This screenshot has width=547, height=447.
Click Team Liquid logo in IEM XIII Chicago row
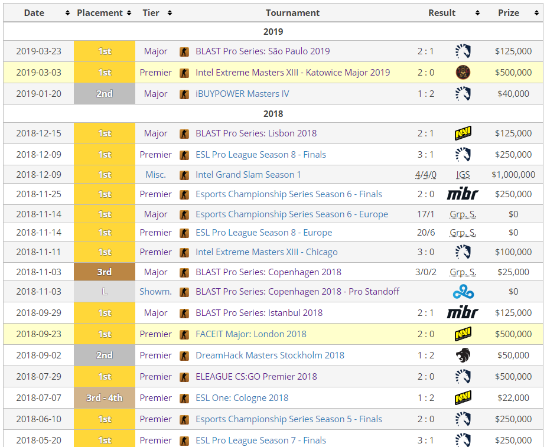click(x=463, y=252)
